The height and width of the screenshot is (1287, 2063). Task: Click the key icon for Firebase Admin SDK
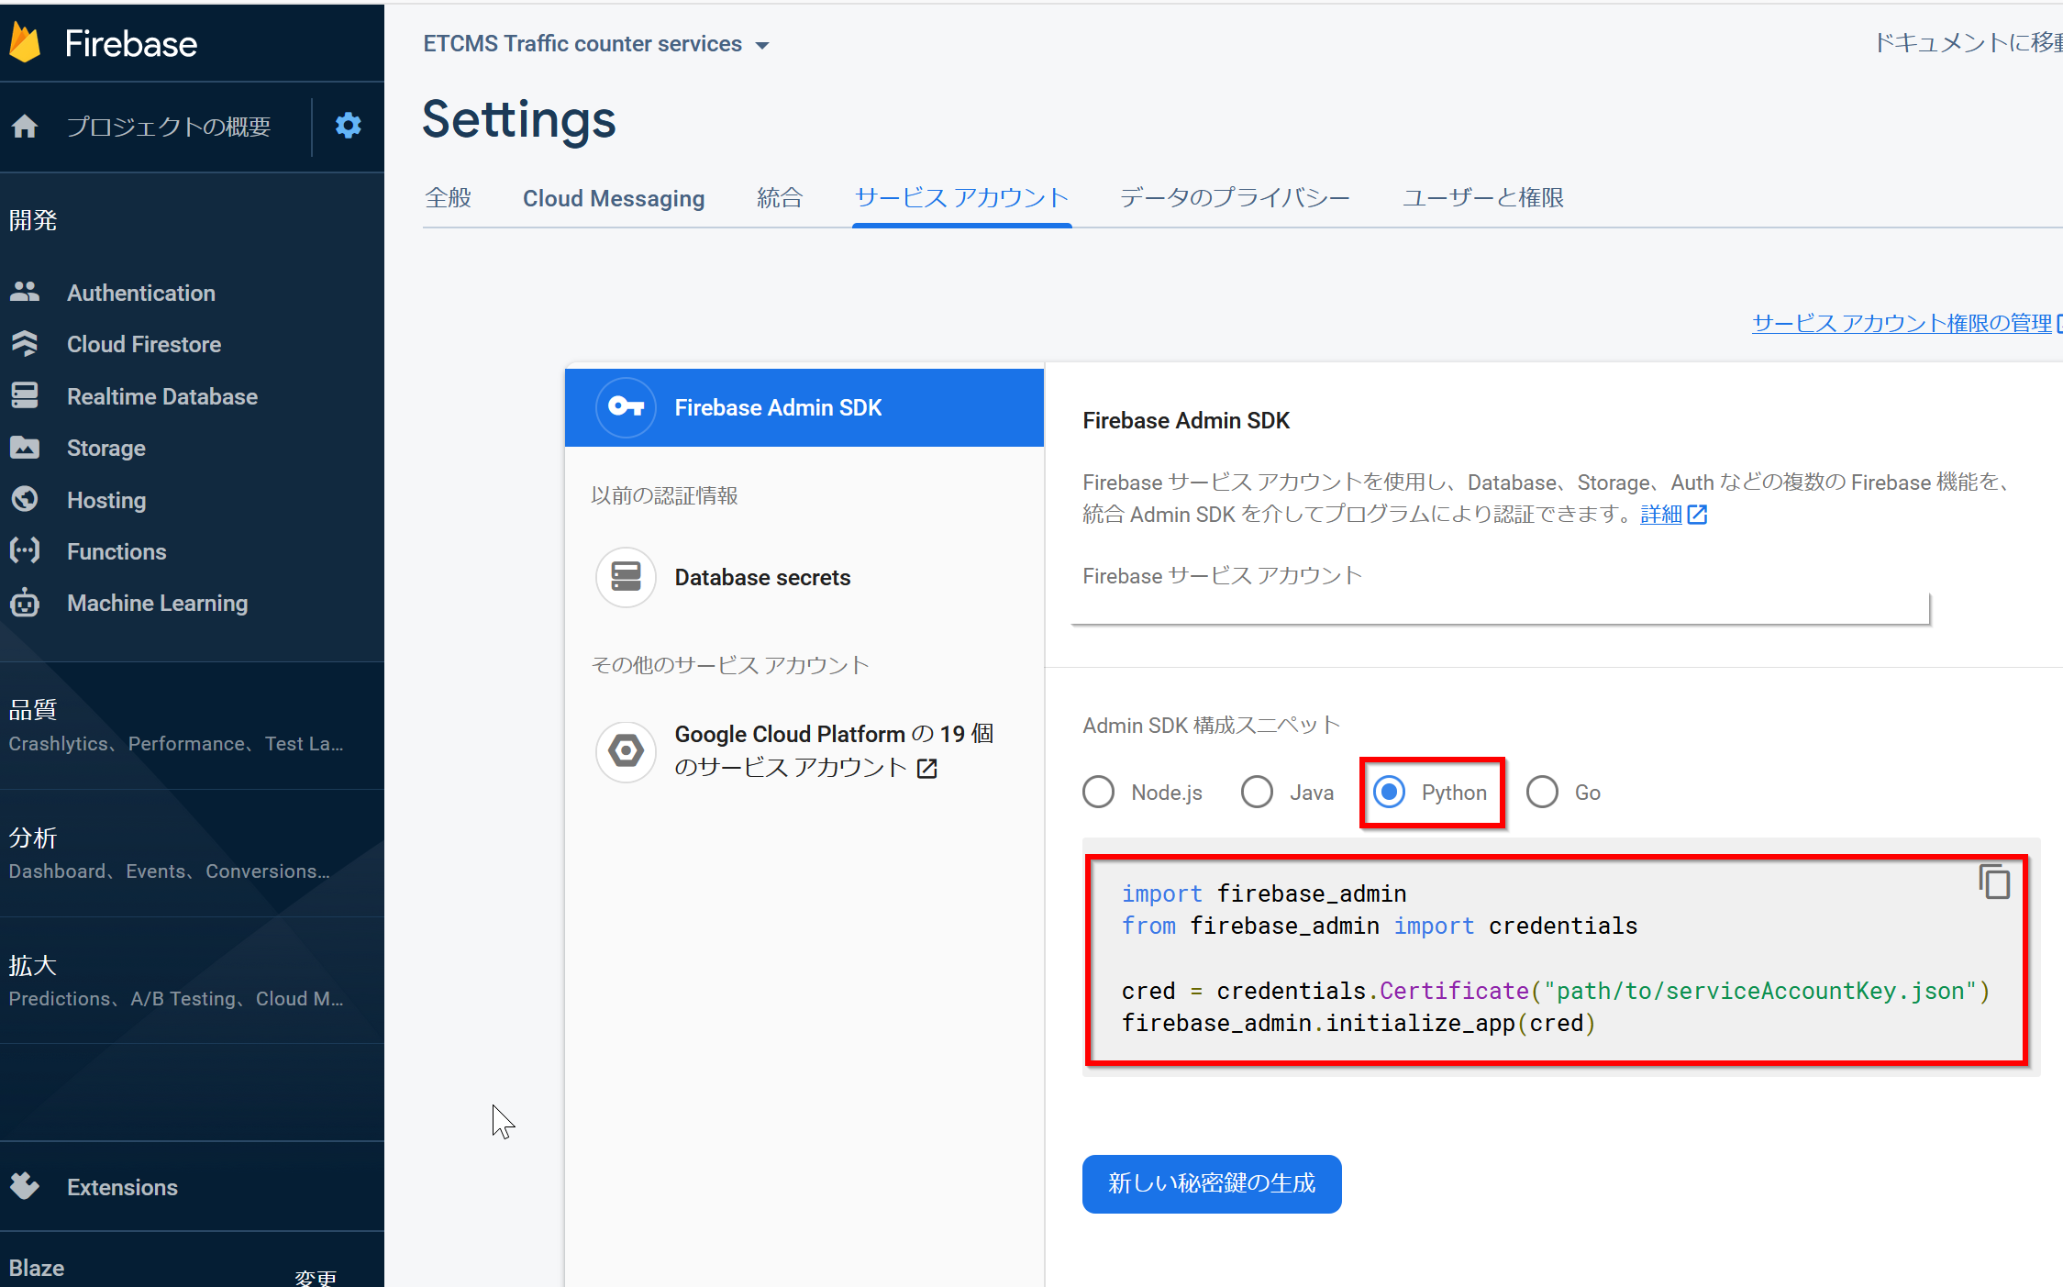pyautogui.click(x=626, y=406)
